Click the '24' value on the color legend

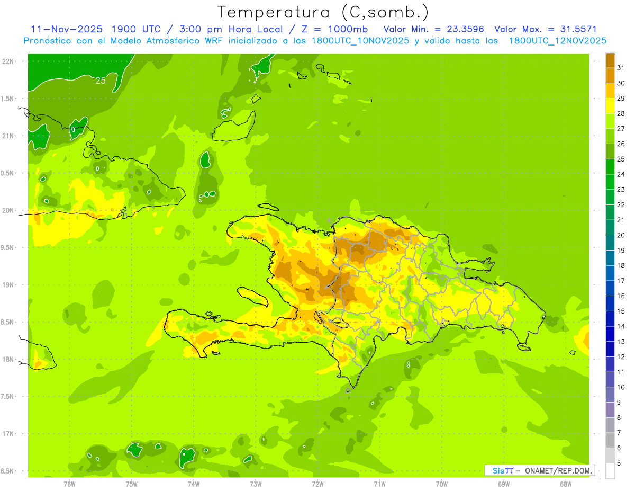[x=621, y=174]
